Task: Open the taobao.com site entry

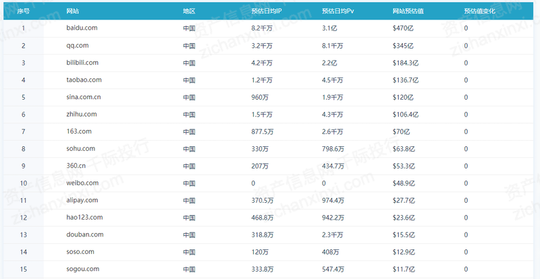Action: click(x=84, y=80)
